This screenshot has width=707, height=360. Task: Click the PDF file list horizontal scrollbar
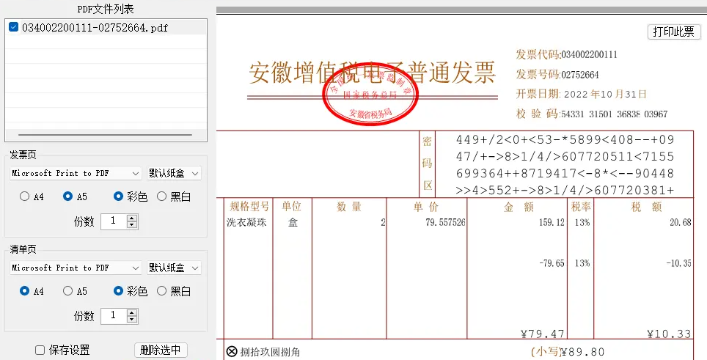pos(106,135)
